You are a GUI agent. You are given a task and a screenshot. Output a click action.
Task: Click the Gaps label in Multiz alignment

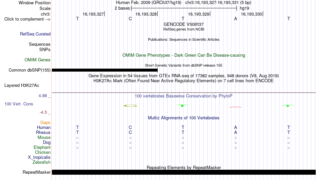click(x=45, y=123)
